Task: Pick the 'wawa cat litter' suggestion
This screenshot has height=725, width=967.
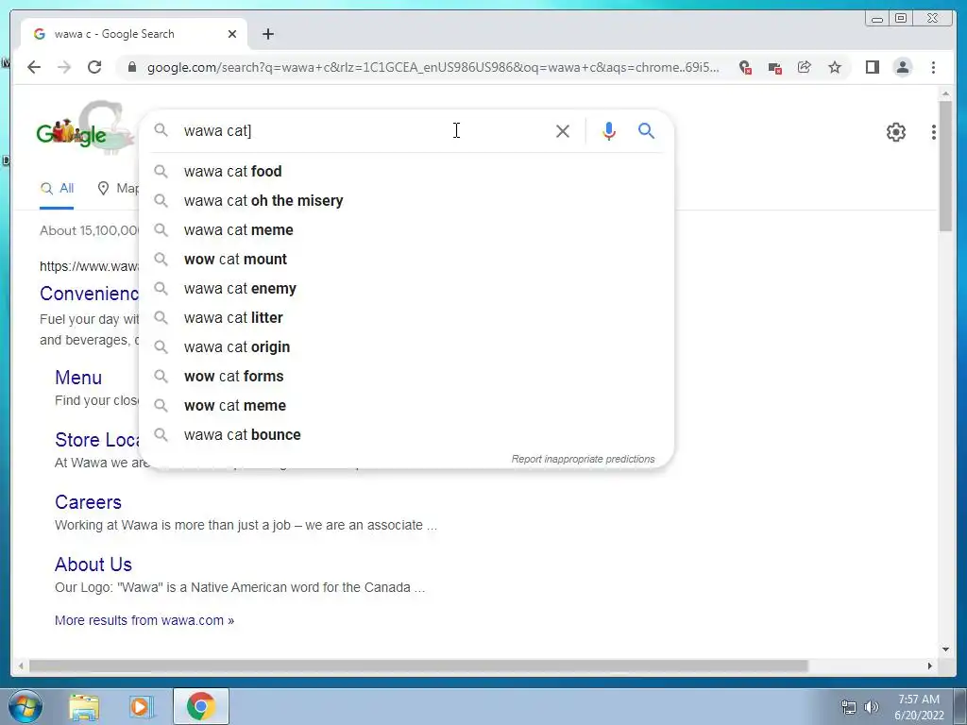Action: [x=407, y=317]
